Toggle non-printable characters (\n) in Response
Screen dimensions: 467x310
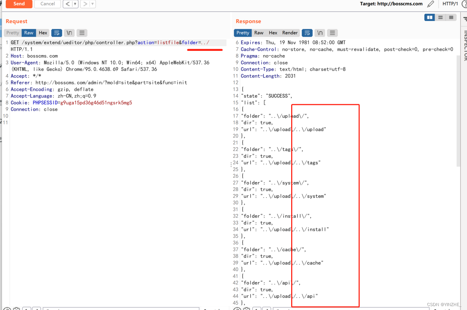320,33
